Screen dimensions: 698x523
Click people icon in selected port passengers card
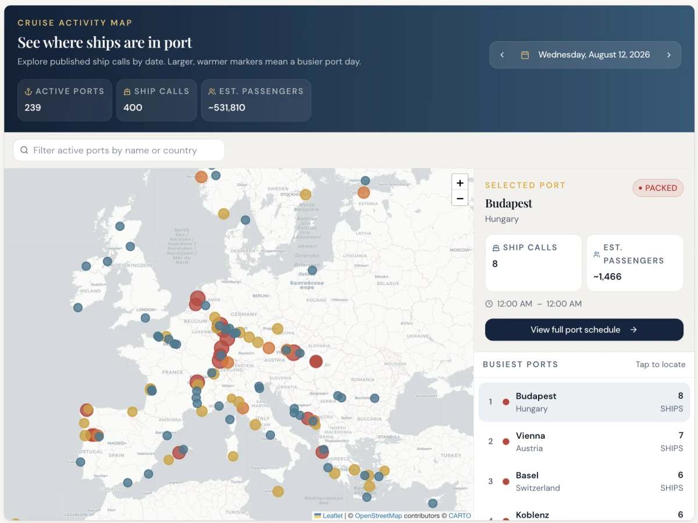coord(597,255)
